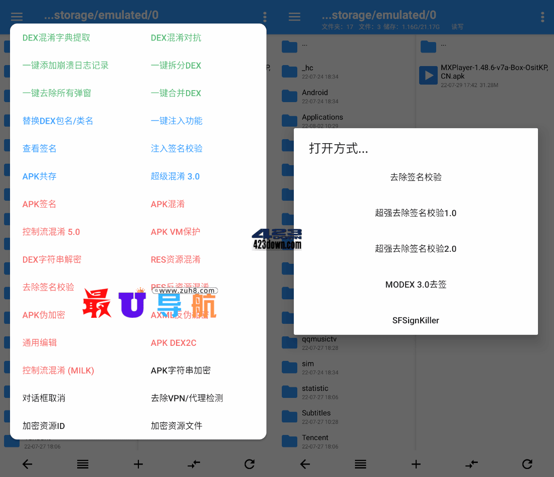Tap the refresh icon in left bottom bar
The image size is (554, 477).
249,464
